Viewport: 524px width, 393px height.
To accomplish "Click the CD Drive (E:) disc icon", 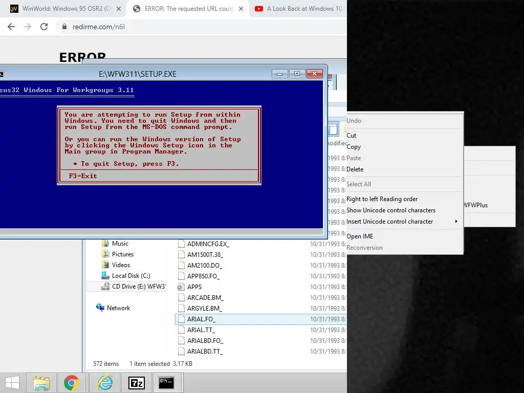I will point(105,287).
